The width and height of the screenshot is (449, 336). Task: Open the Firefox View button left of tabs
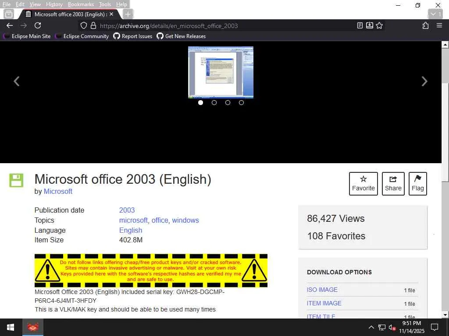pos(9,14)
